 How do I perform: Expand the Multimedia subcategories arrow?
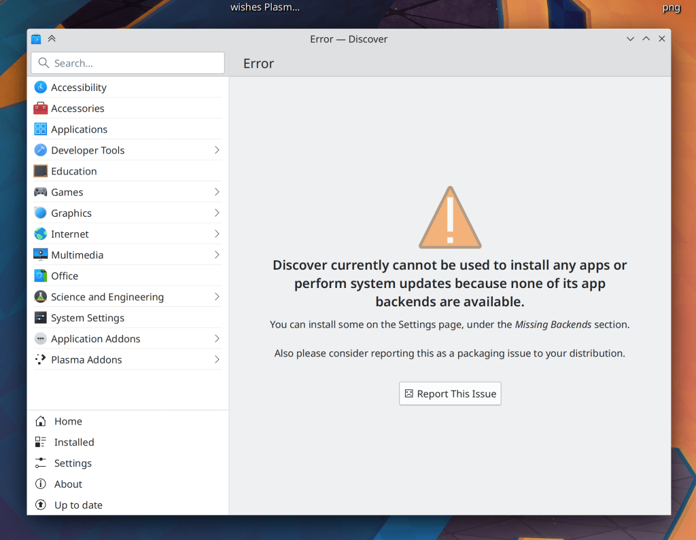pyautogui.click(x=217, y=255)
